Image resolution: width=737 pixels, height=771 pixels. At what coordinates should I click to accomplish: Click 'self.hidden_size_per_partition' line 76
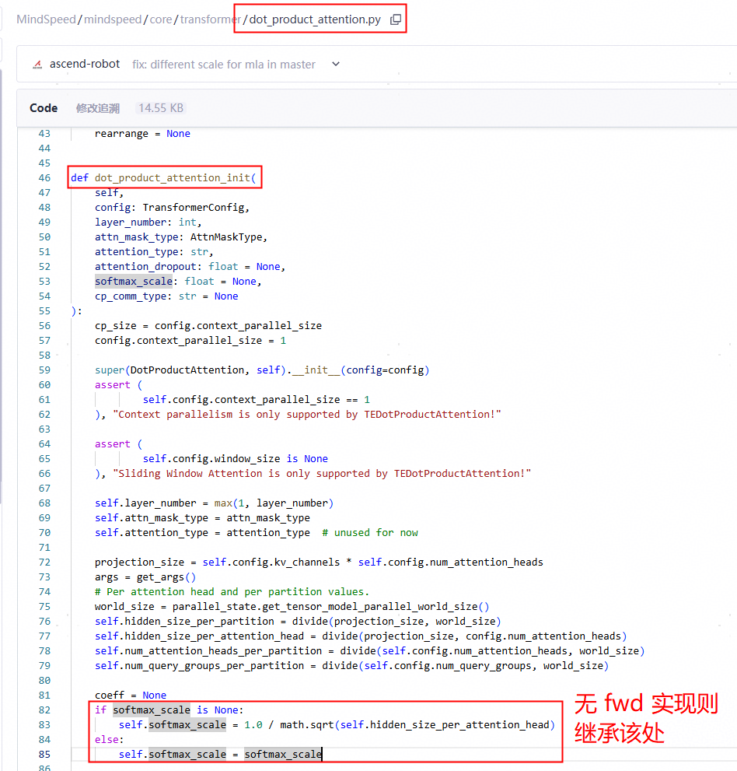(298, 621)
